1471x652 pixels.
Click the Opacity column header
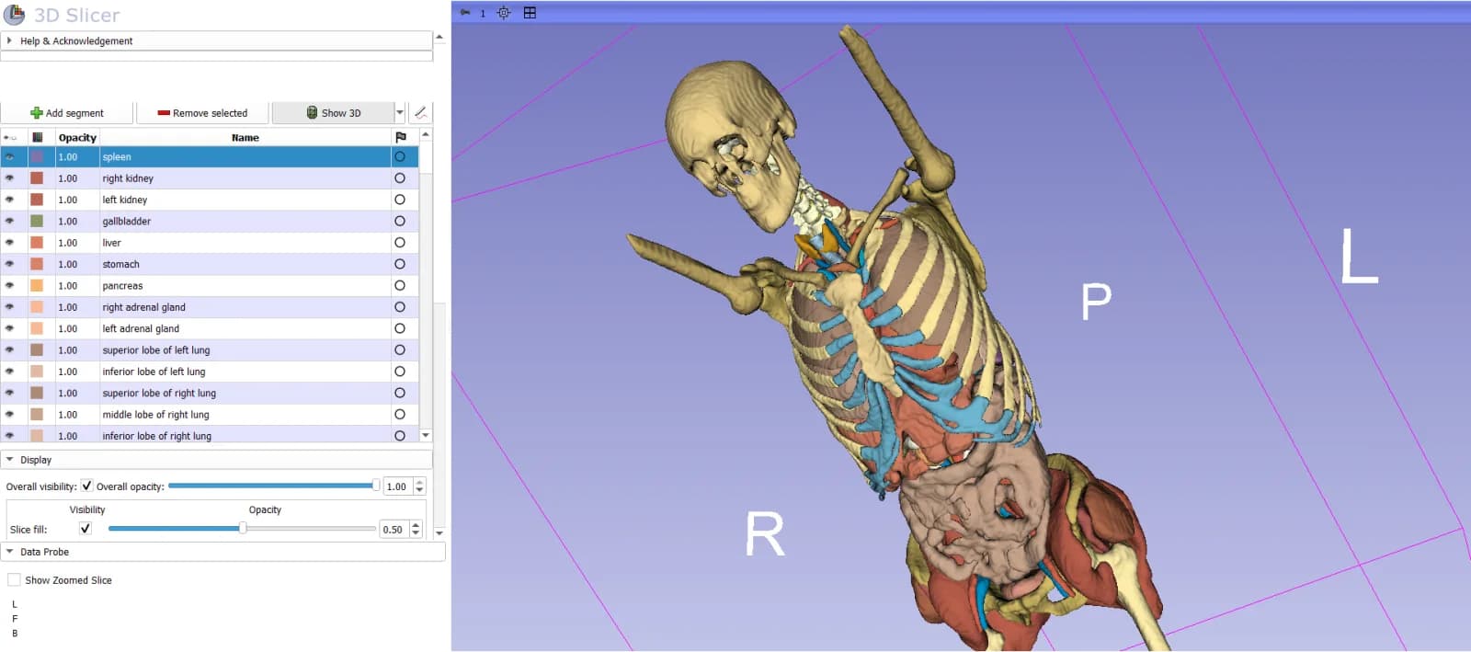tap(77, 138)
